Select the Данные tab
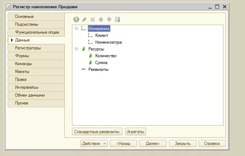 point(36,40)
